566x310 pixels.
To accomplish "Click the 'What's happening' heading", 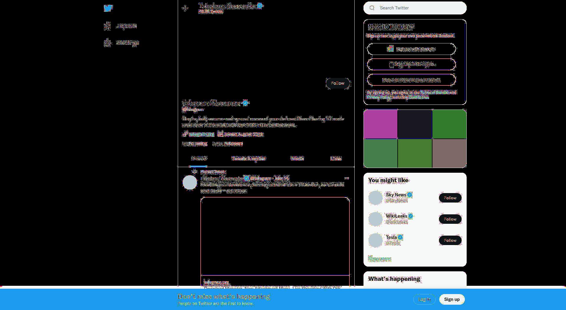I will 394,279.
